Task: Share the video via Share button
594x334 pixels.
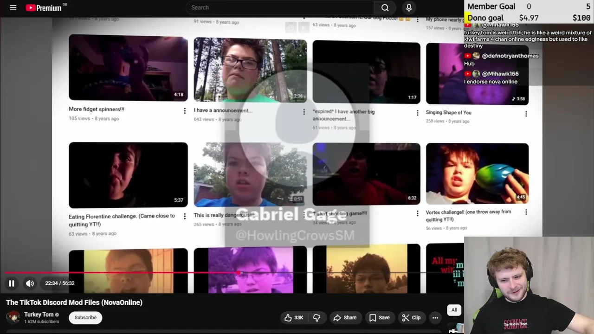Action: pyautogui.click(x=345, y=317)
